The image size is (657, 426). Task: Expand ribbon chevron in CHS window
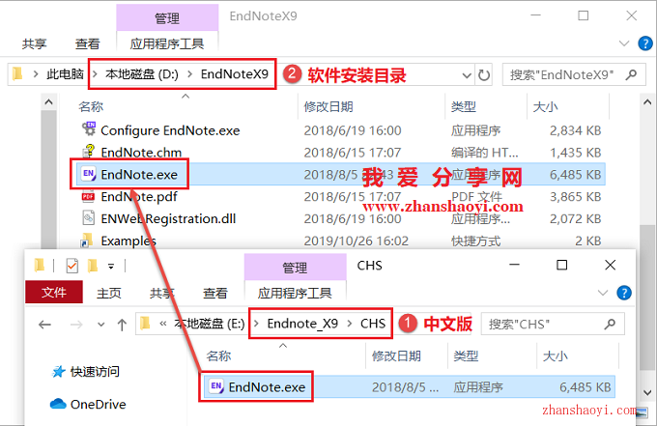(603, 293)
